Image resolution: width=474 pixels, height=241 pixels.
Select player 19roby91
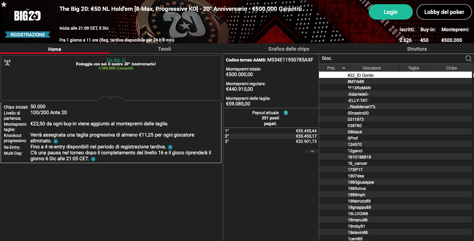tap(395, 226)
